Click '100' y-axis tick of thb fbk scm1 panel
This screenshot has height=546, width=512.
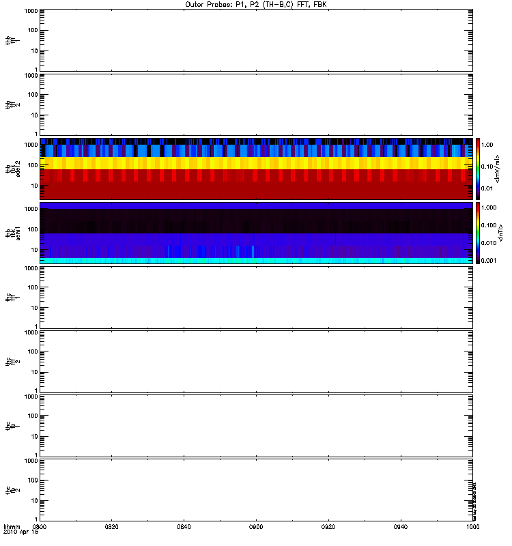click(33, 229)
